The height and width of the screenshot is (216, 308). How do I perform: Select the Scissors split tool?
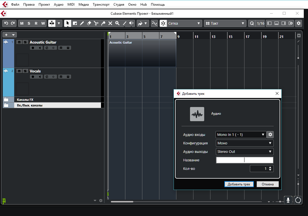point(96,23)
